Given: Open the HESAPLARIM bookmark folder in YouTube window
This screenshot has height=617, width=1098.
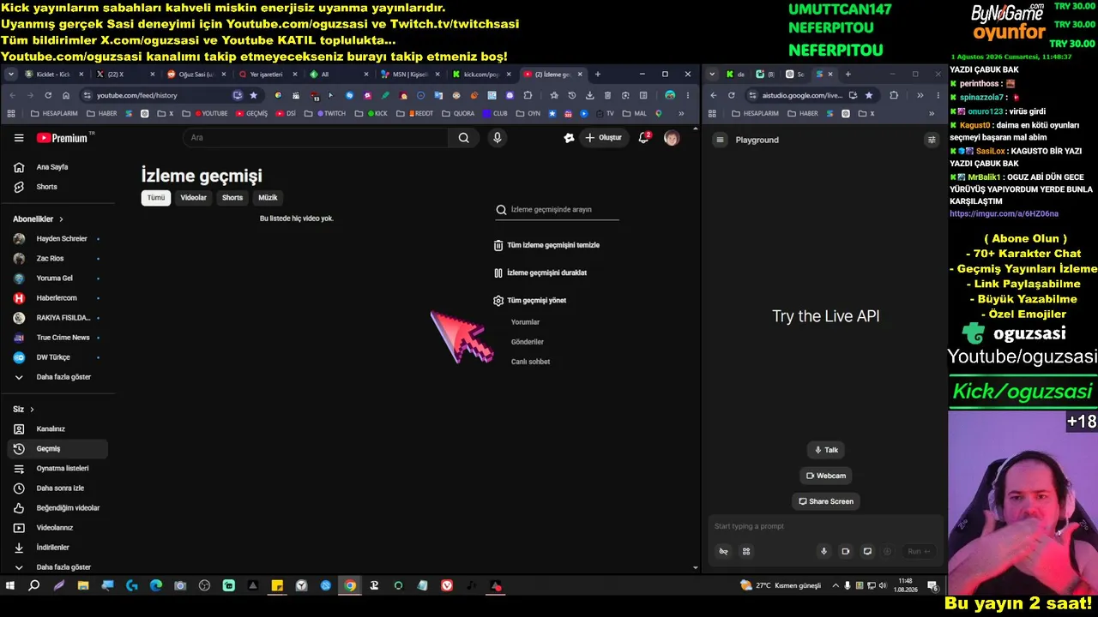Looking at the screenshot, I should click(x=54, y=113).
